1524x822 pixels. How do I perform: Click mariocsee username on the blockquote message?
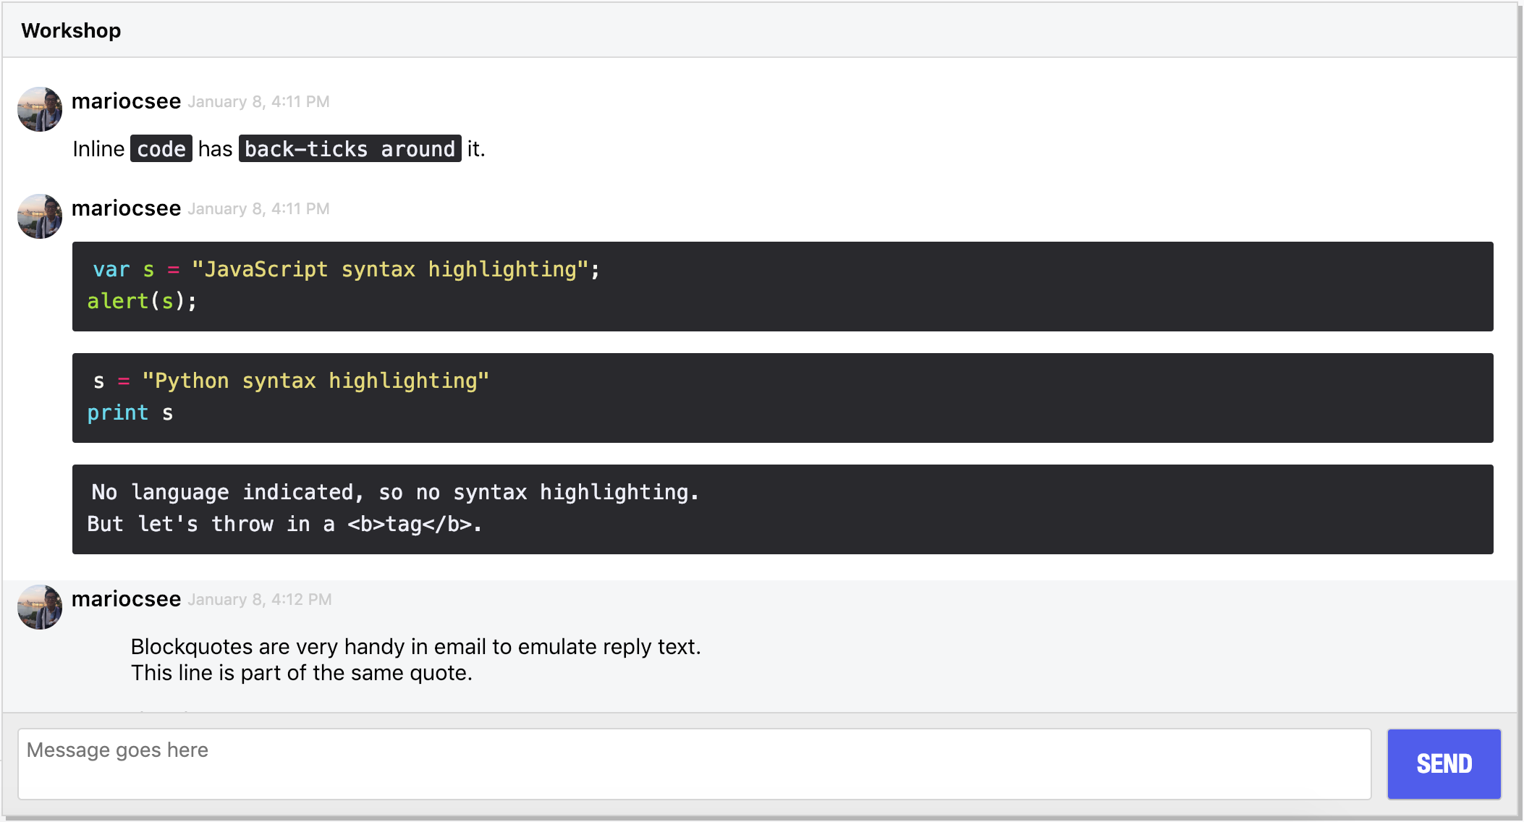[126, 599]
